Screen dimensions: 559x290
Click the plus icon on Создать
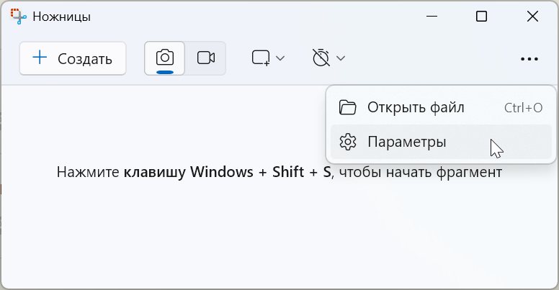coord(40,58)
